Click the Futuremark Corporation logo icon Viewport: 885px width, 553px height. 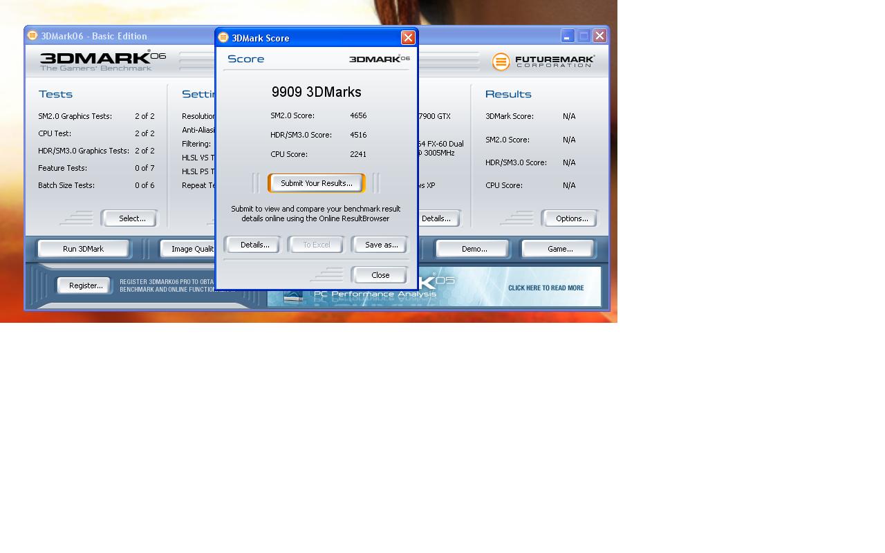click(501, 62)
